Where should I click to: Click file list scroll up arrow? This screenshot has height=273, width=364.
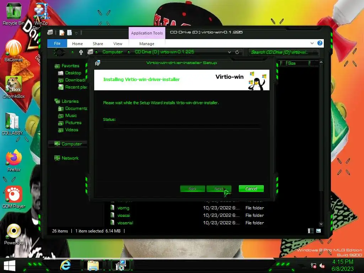(321, 62)
